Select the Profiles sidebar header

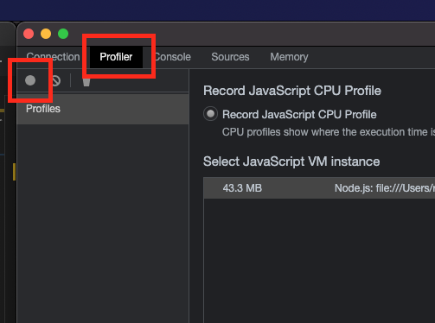103,109
